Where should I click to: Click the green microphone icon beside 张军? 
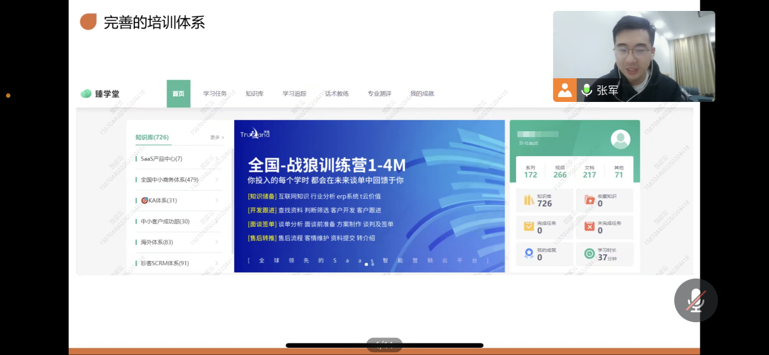(x=587, y=90)
